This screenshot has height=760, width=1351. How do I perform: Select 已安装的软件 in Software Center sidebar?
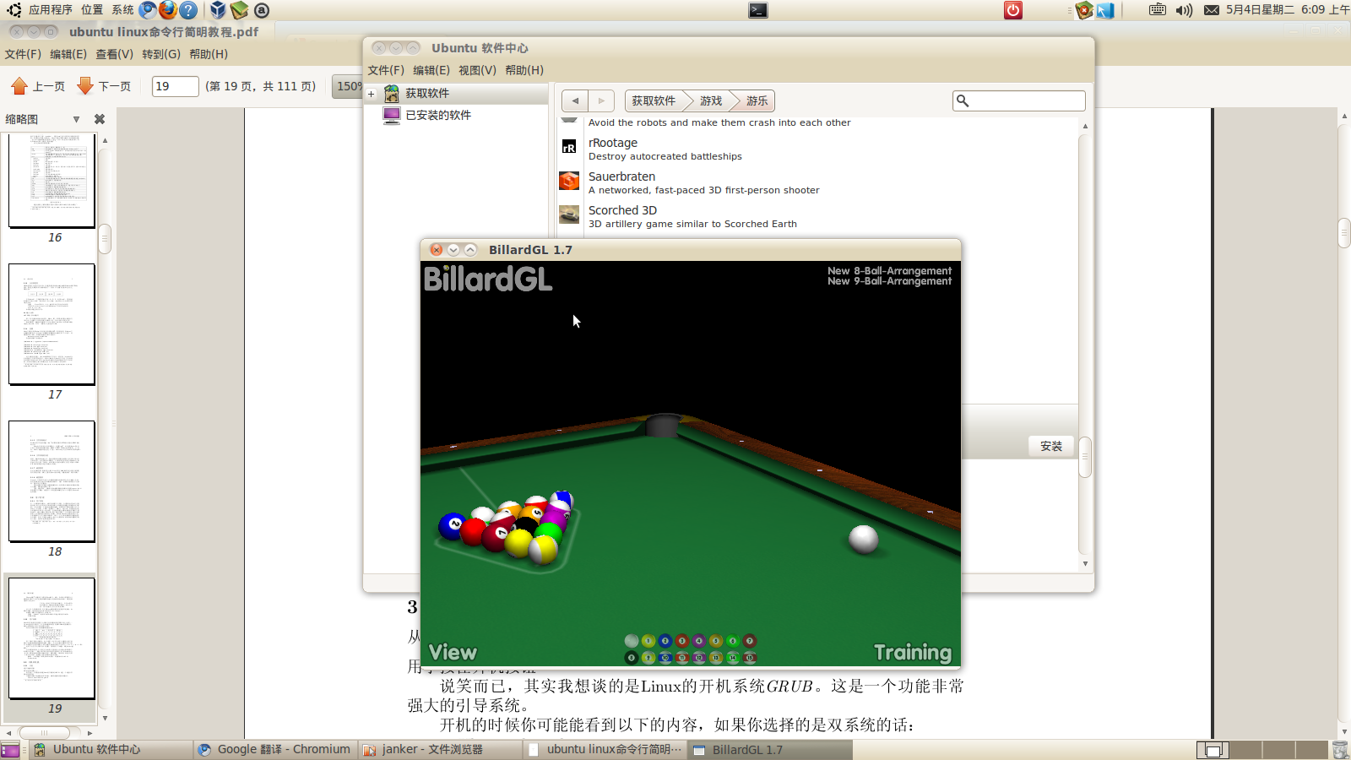(438, 115)
